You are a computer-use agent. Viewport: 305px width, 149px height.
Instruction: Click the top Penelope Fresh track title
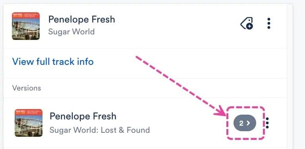pyautogui.click(x=82, y=19)
